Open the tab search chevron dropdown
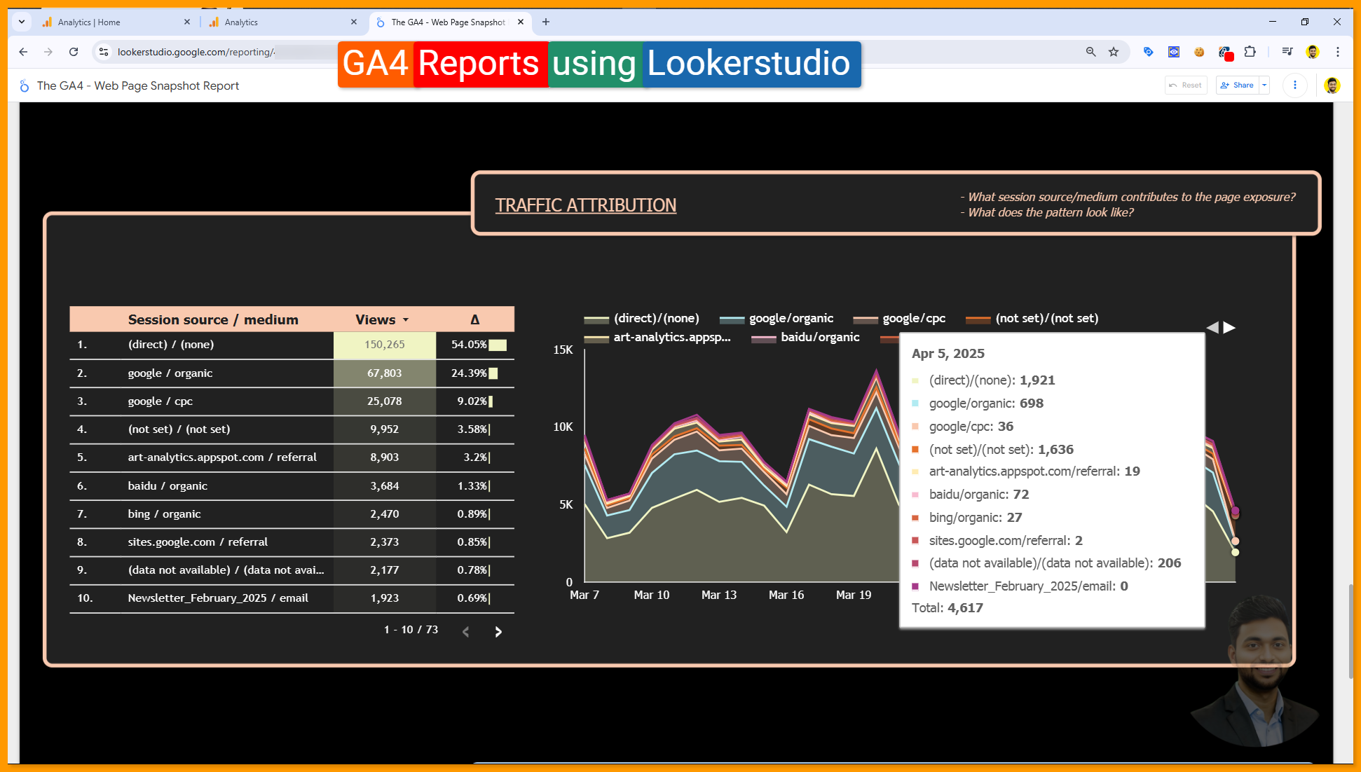This screenshot has width=1361, height=772. (22, 22)
